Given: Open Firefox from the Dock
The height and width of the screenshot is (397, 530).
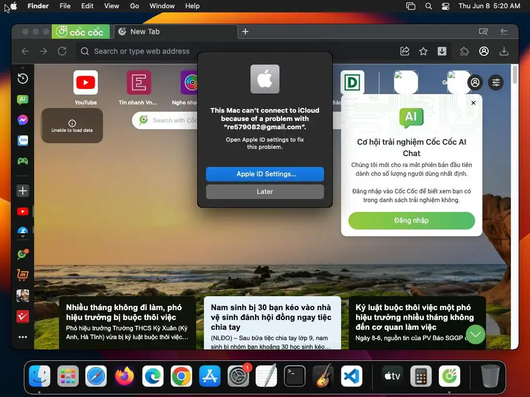Looking at the screenshot, I should [x=124, y=376].
